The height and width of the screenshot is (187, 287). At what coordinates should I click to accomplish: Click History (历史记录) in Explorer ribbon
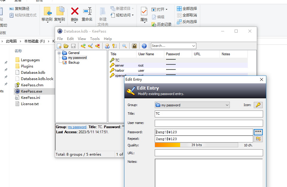point(161,24)
